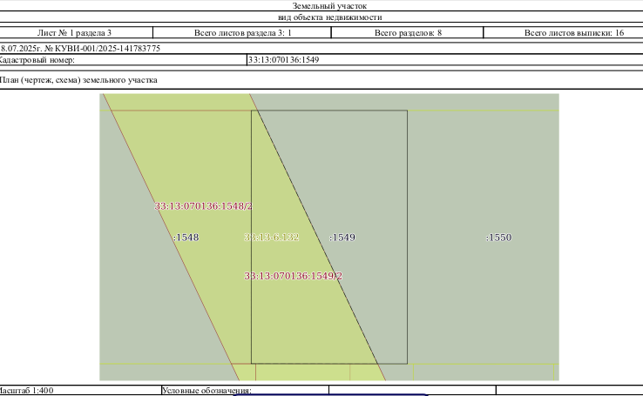Click the "План (чертеж, схема) земельного участка" heading
This screenshot has width=643, height=396.
78,80
